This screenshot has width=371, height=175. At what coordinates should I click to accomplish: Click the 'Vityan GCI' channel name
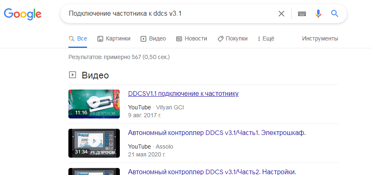click(170, 107)
